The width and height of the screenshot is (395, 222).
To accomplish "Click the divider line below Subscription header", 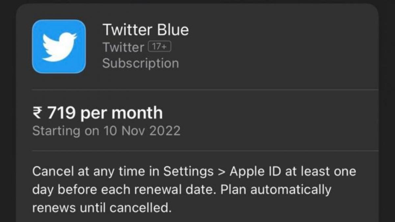I will [205, 89].
